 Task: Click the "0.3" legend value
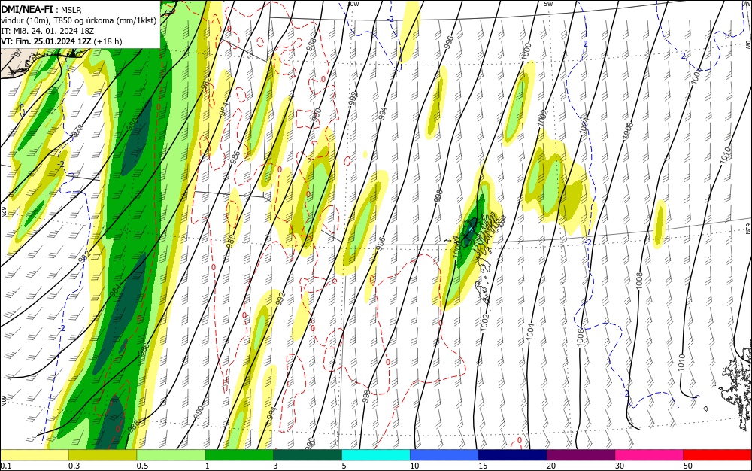click(74, 466)
